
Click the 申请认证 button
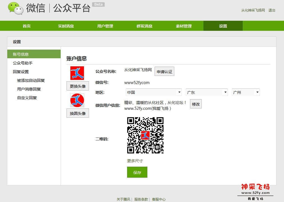(x=164, y=72)
